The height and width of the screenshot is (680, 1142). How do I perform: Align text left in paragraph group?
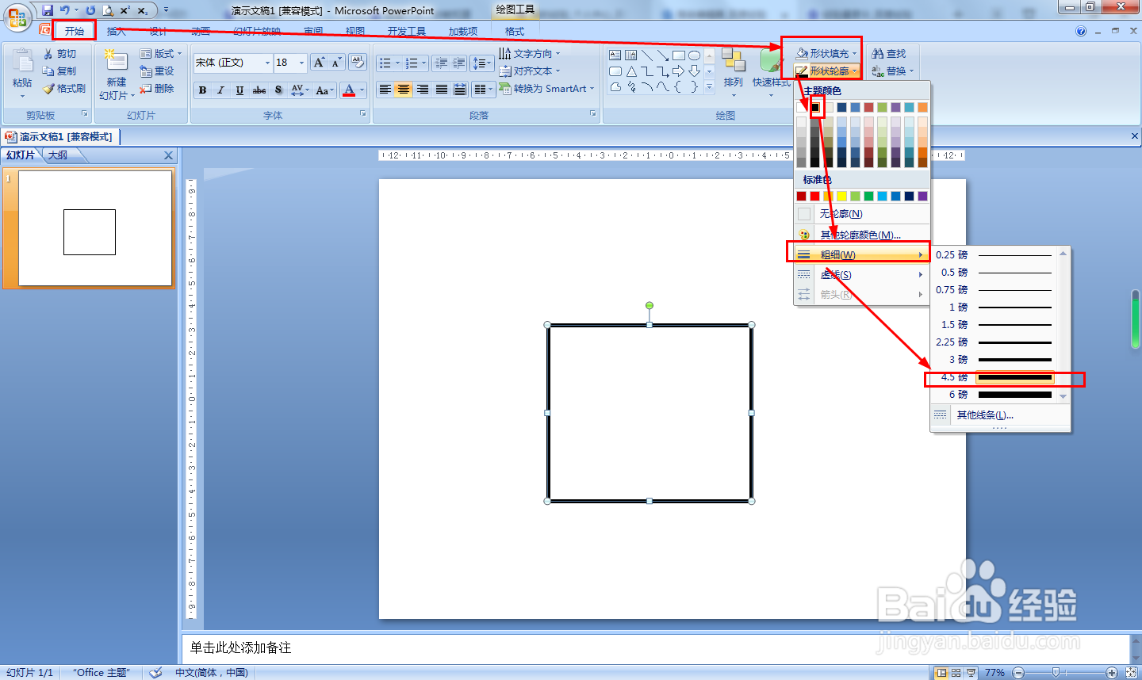[x=385, y=90]
